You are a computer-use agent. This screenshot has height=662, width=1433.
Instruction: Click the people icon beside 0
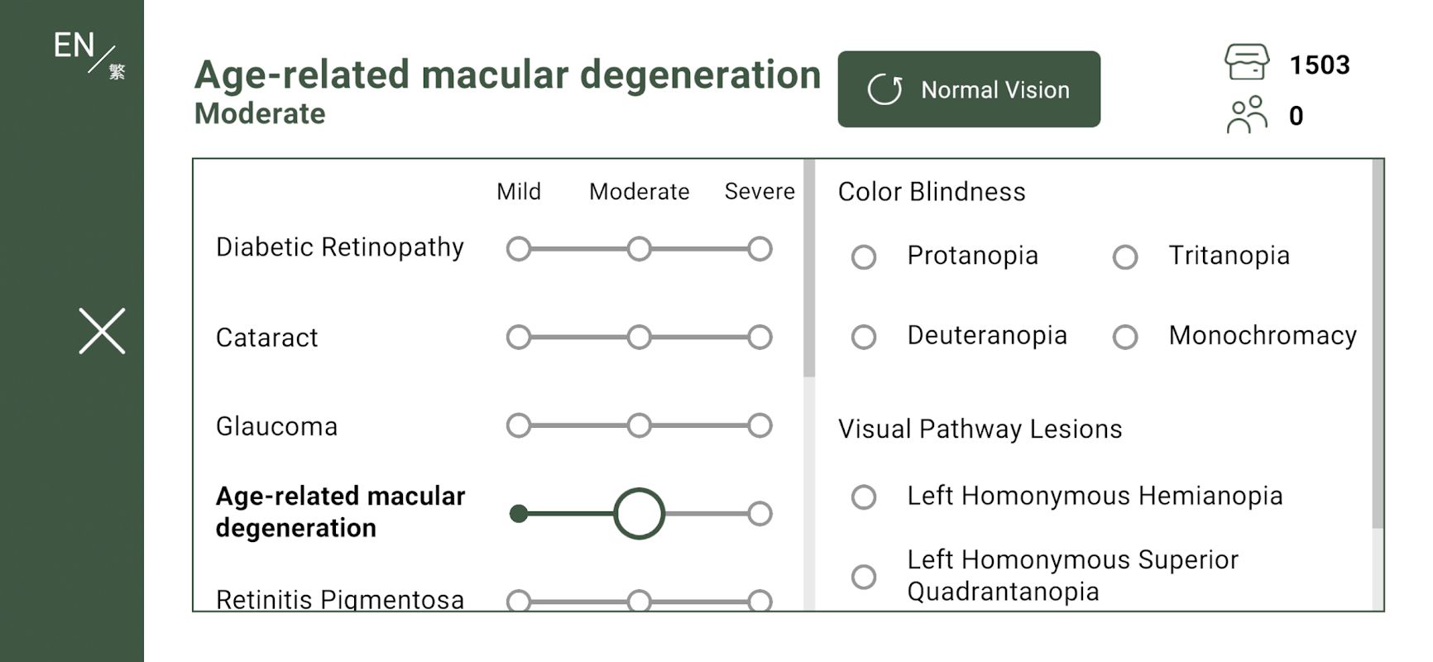pos(1246,115)
